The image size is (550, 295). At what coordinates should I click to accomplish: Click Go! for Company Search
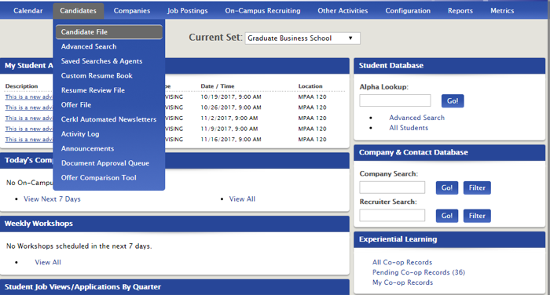click(x=447, y=188)
